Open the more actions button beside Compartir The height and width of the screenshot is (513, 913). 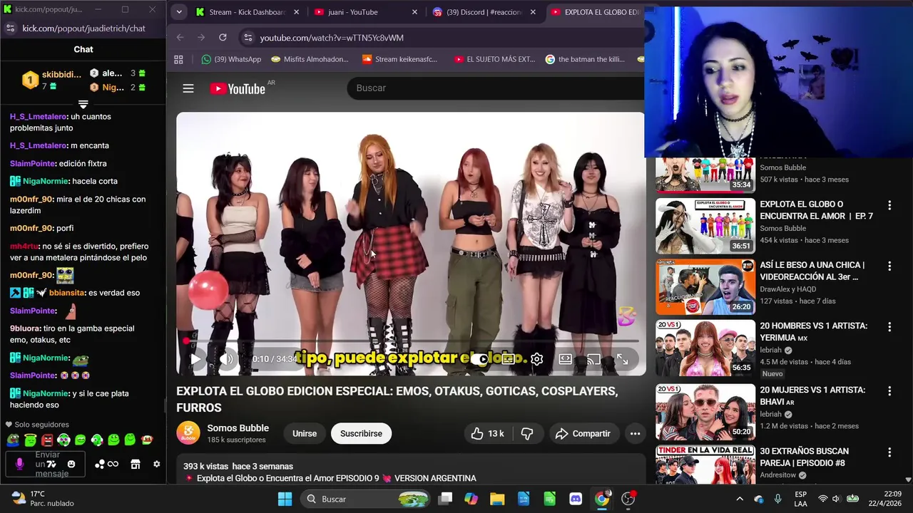(635, 433)
